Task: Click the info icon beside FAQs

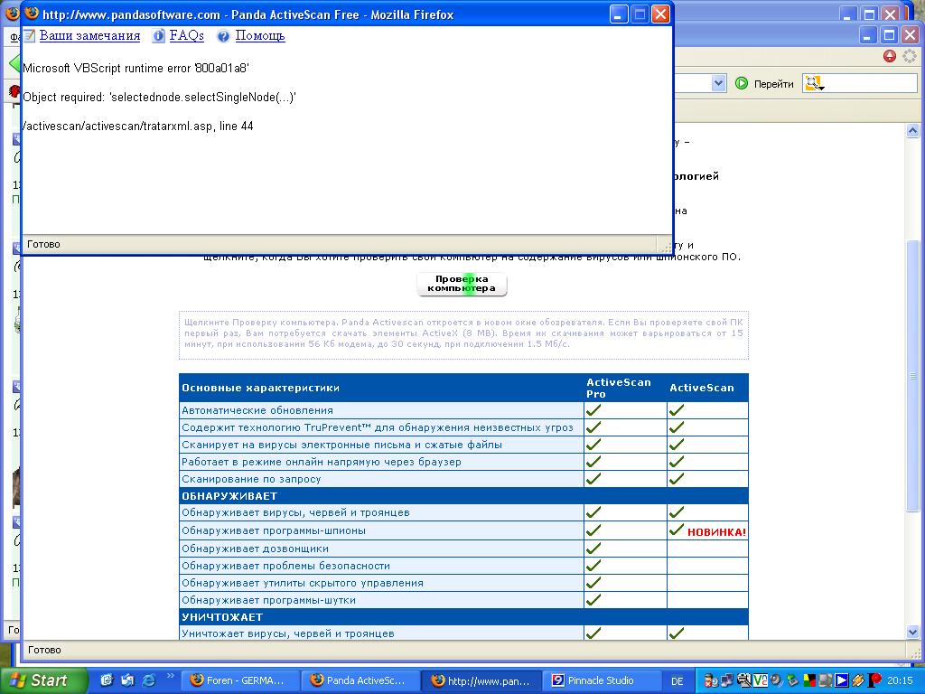Action: coord(159,36)
